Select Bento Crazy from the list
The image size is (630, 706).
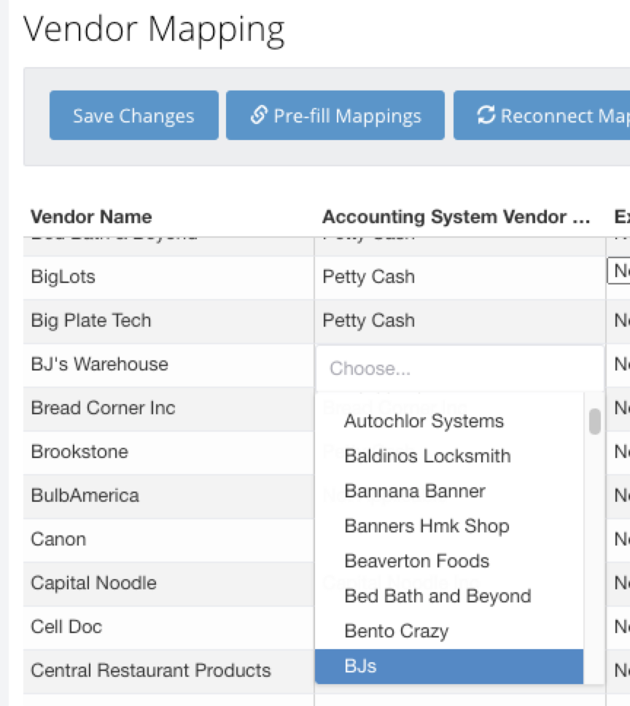(396, 631)
